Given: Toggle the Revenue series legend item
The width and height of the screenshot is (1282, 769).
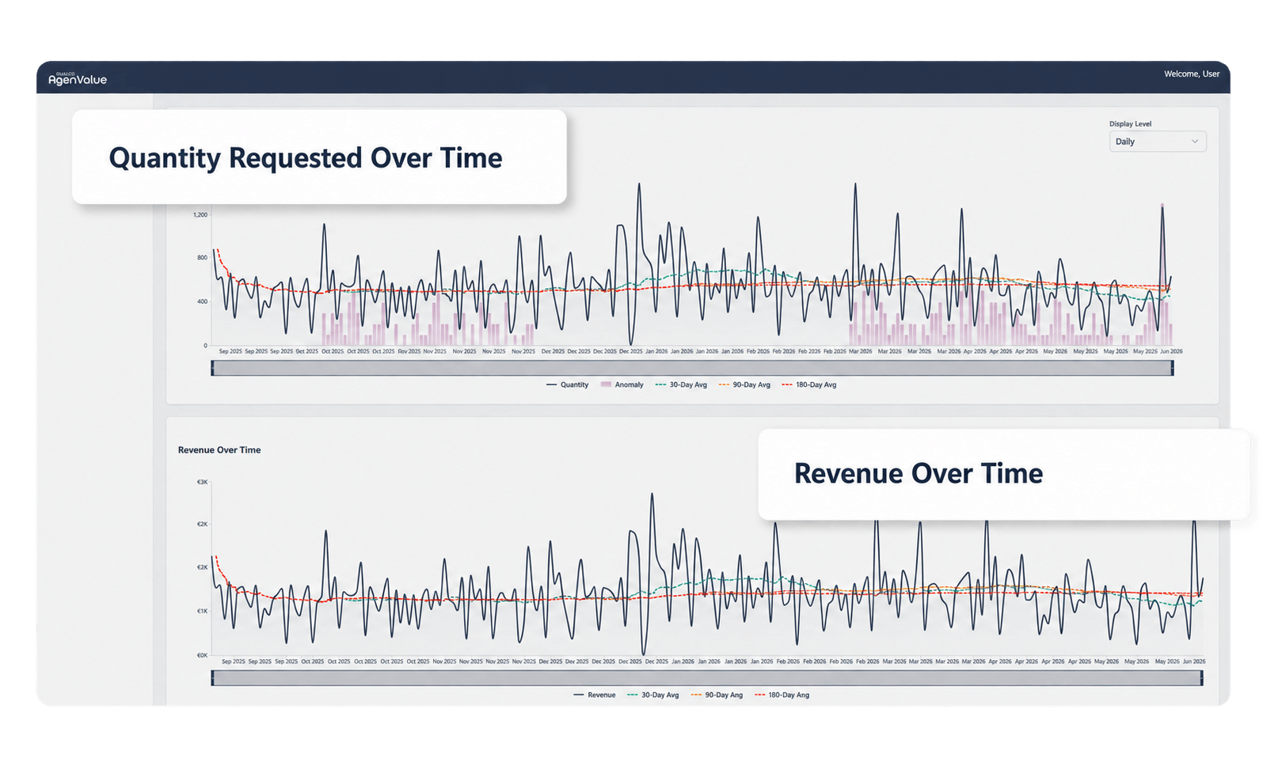Looking at the screenshot, I should [x=594, y=695].
